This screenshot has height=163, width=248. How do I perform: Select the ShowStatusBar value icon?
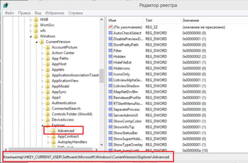click(110, 133)
